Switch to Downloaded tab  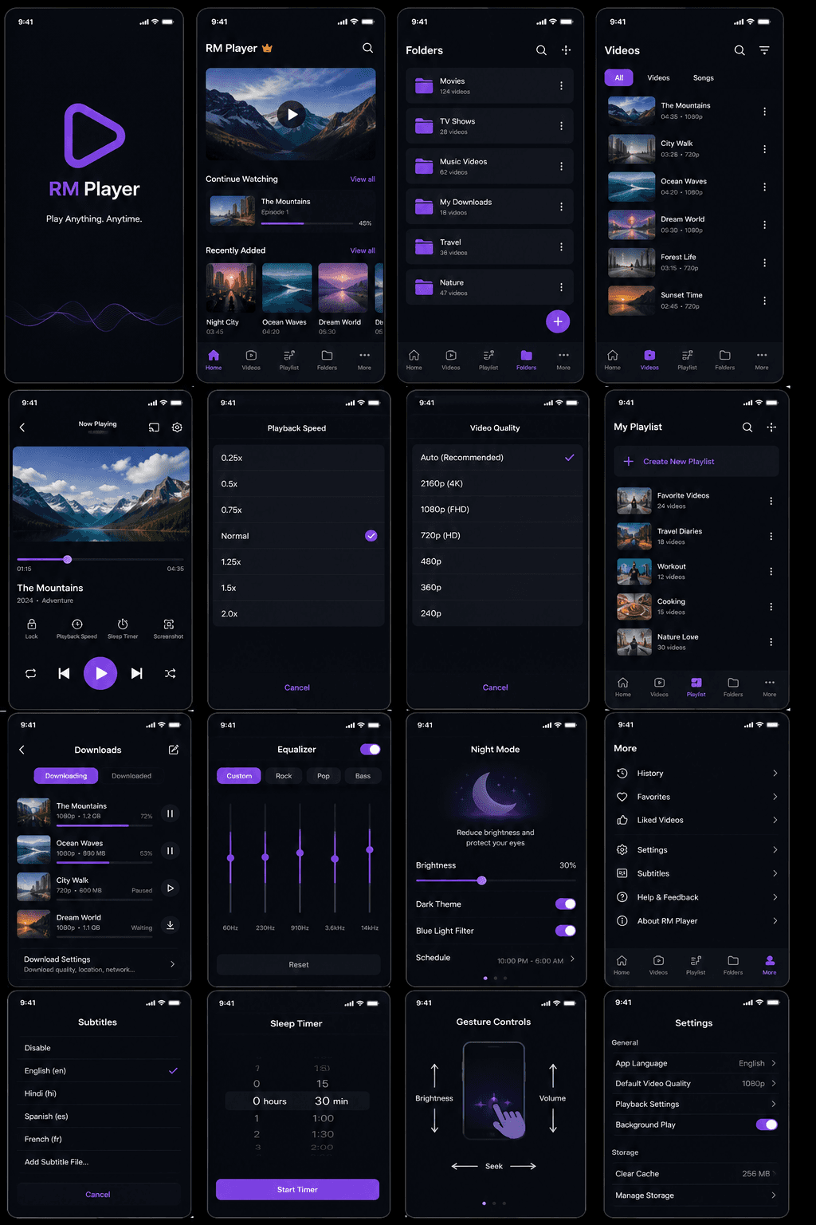[x=131, y=776]
